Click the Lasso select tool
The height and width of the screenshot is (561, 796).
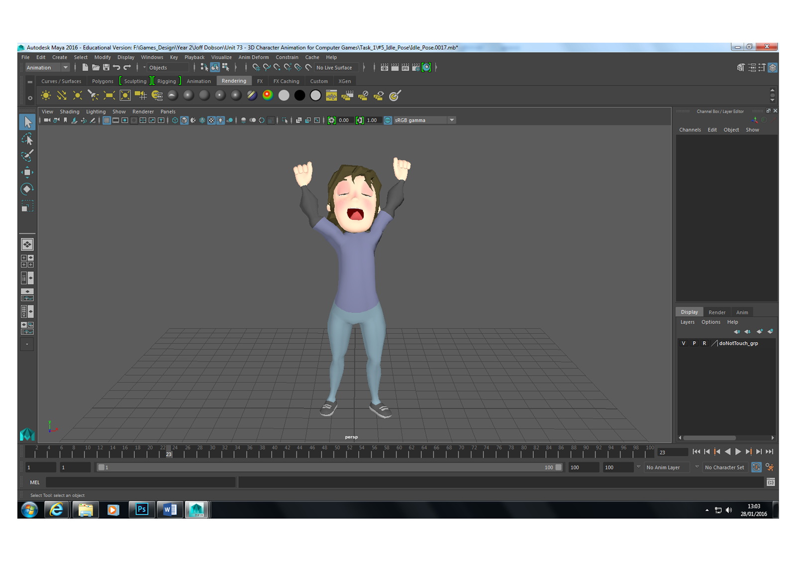[27, 139]
